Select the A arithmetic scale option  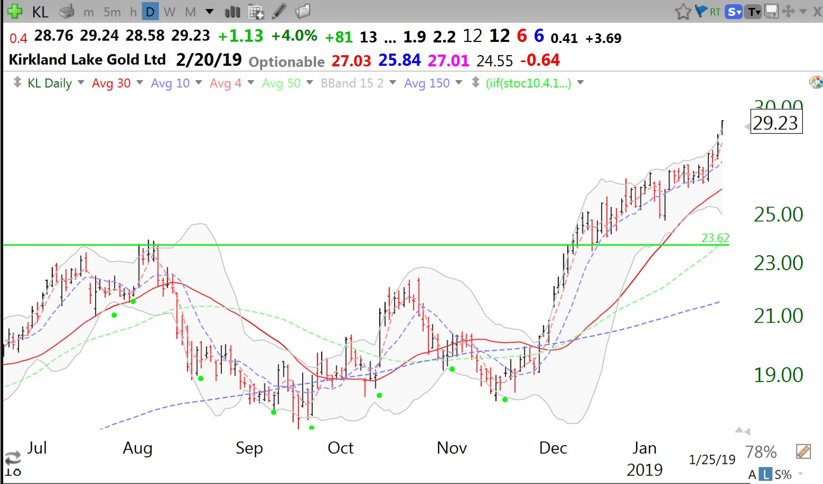tap(752, 474)
